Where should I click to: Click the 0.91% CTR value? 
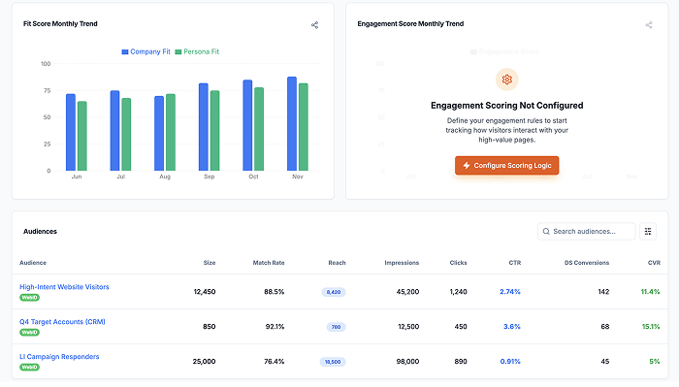pos(510,362)
